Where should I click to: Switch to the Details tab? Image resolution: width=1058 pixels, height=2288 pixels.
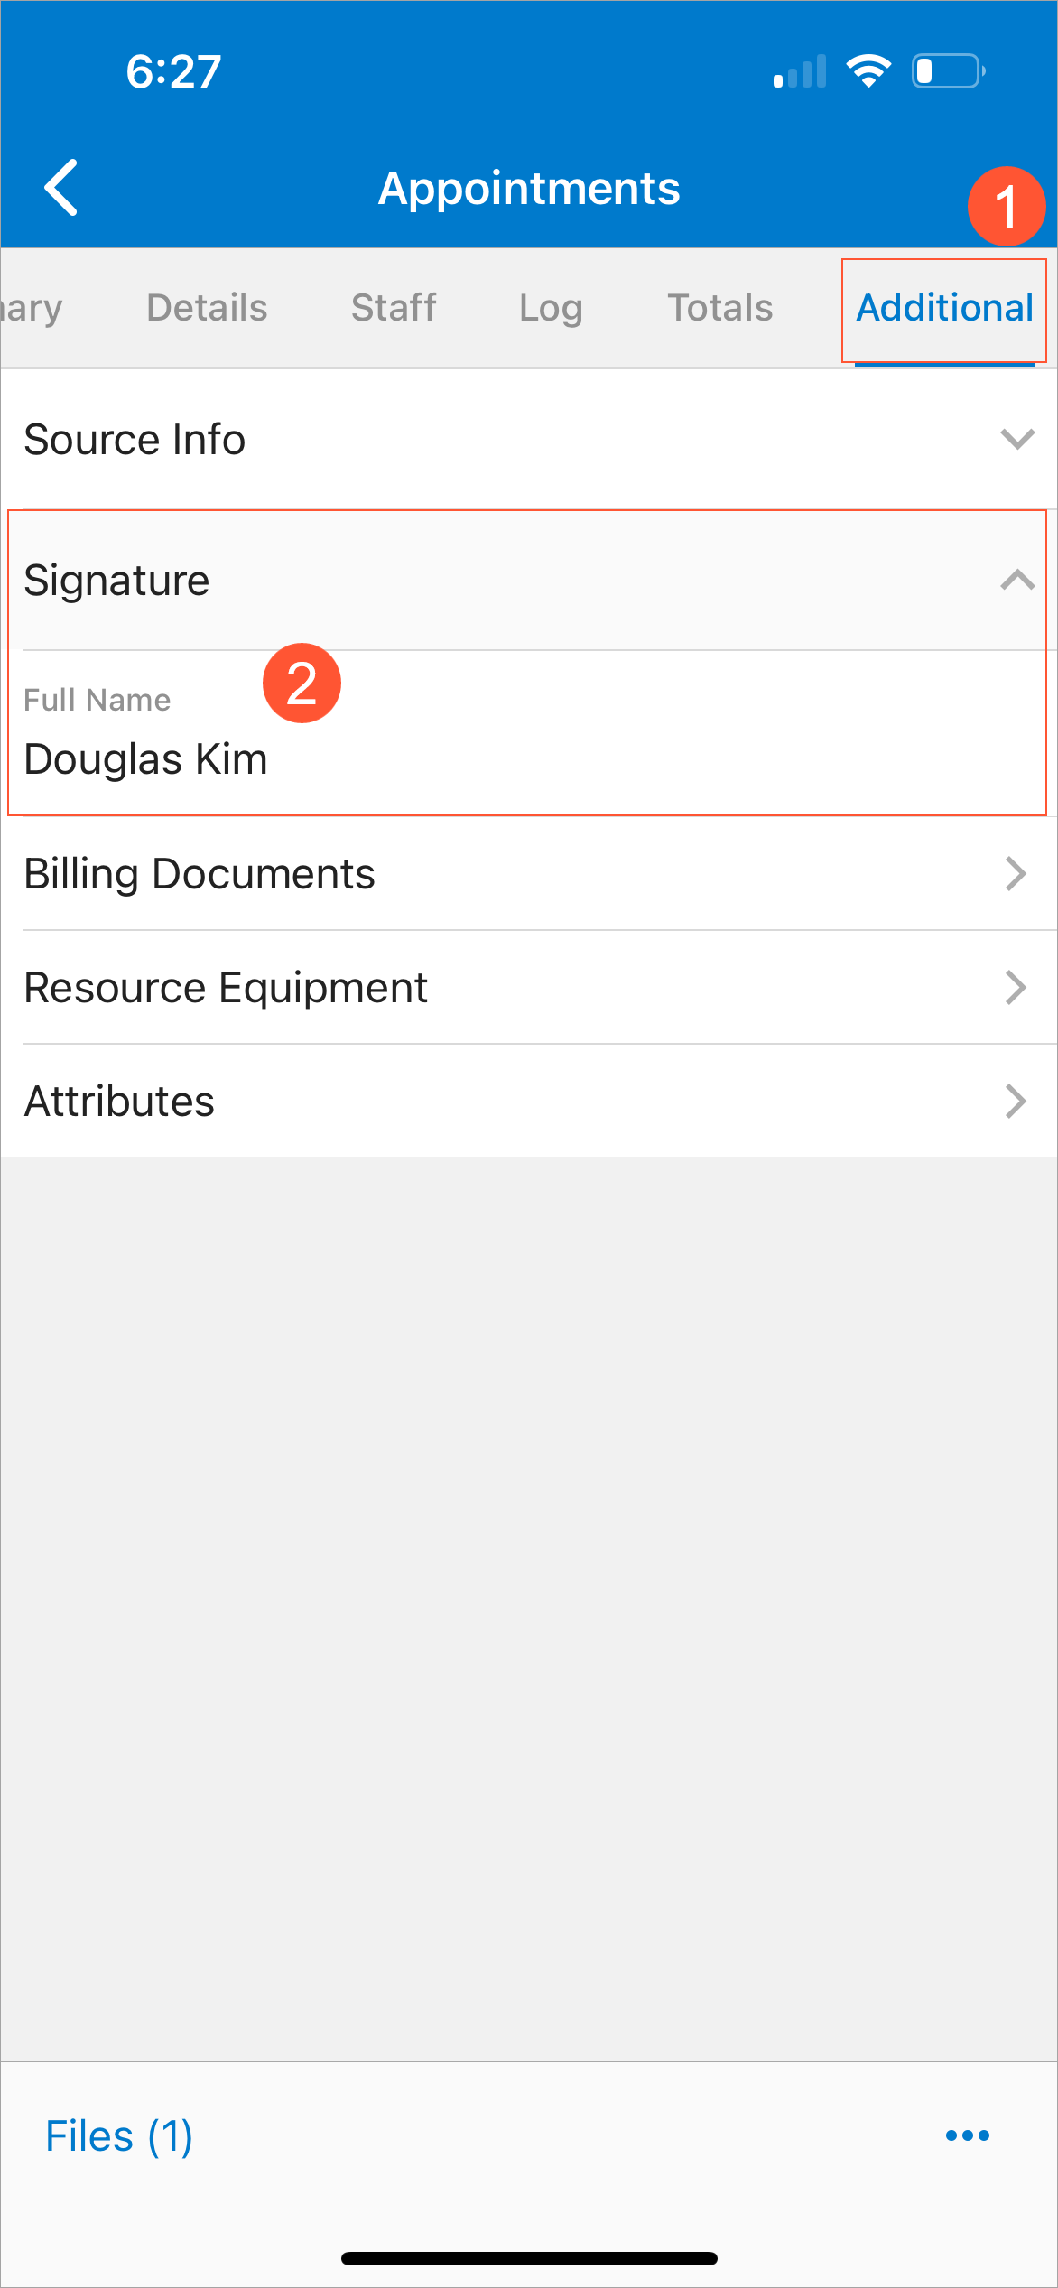(x=207, y=308)
